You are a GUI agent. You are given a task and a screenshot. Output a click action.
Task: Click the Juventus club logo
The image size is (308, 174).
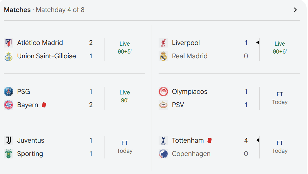pos(9,140)
